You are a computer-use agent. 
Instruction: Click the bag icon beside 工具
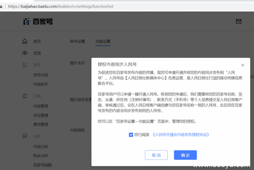[x=25, y=96]
